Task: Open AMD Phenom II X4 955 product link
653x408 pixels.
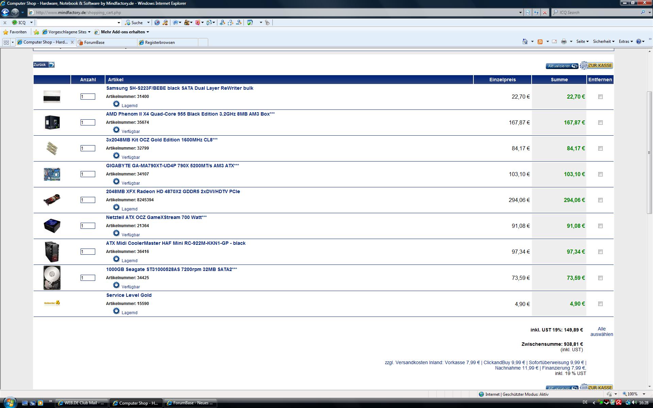Action: pyautogui.click(x=190, y=114)
